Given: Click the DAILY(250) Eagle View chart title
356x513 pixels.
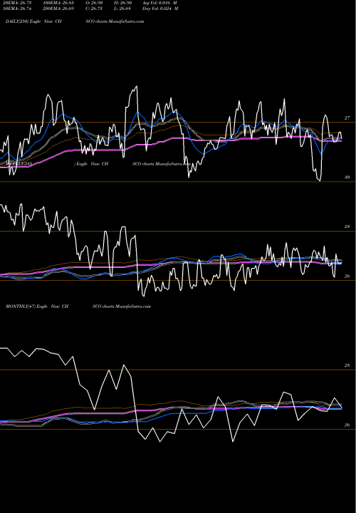Looking at the screenshot, I should click(75, 21).
